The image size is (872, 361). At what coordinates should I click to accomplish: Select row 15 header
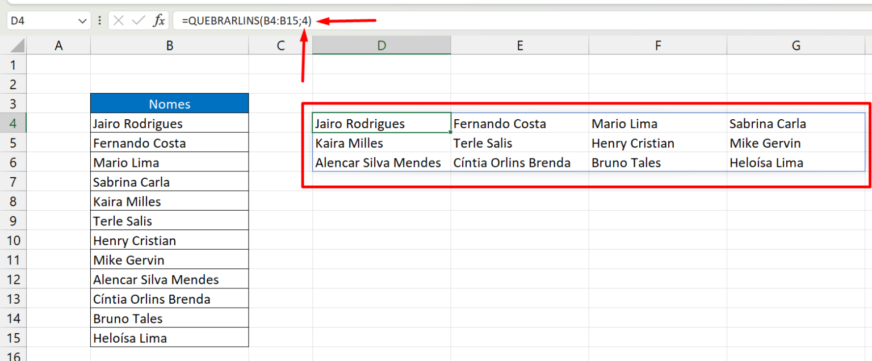pos(12,337)
